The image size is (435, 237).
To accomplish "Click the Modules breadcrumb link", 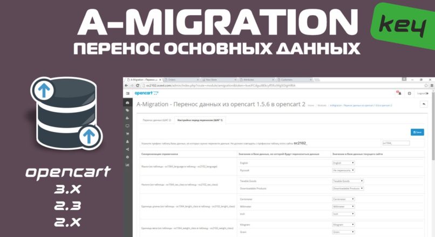I will [x=322, y=106].
